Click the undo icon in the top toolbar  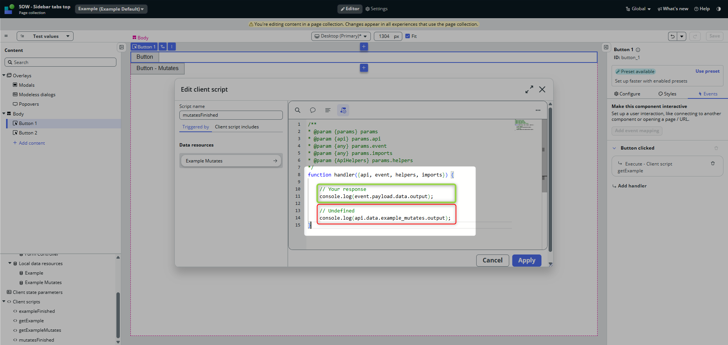[673, 36]
